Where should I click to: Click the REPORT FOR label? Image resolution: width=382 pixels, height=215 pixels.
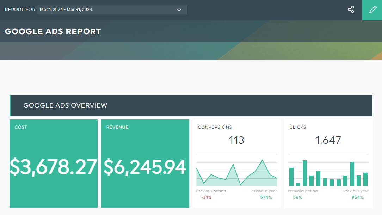pyautogui.click(x=20, y=10)
